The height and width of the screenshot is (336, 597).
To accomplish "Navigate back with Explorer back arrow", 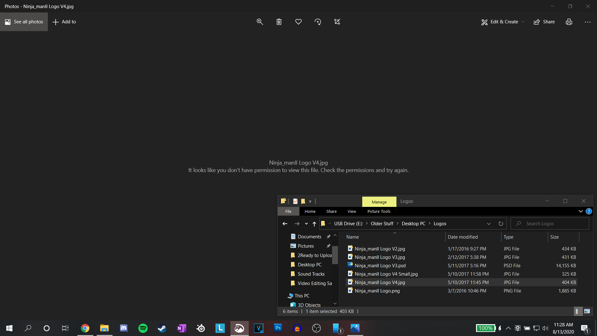I will [285, 224].
